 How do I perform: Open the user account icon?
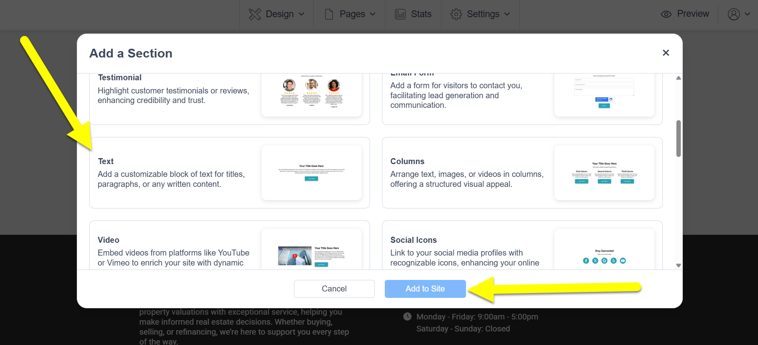pyautogui.click(x=734, y=14)
